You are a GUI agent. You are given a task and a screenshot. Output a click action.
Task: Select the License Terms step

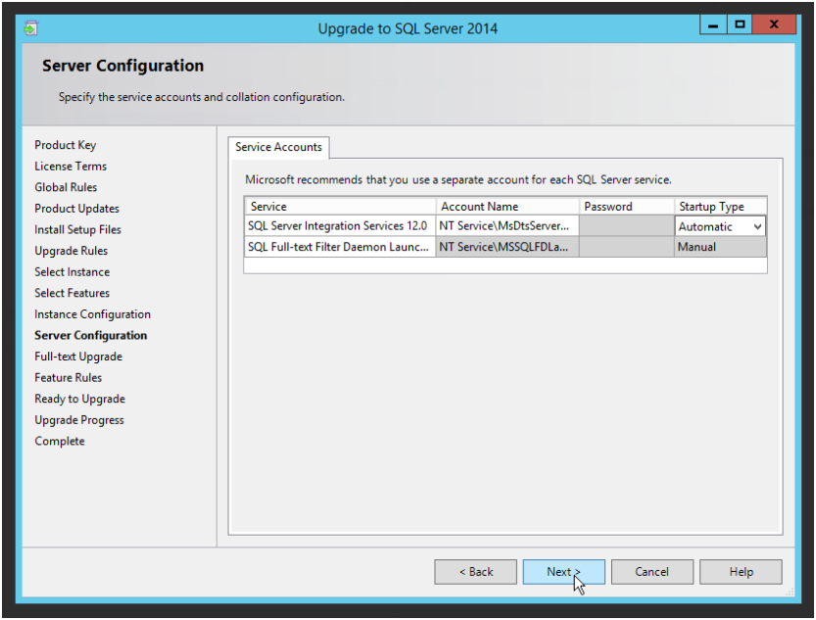(71, 167)
